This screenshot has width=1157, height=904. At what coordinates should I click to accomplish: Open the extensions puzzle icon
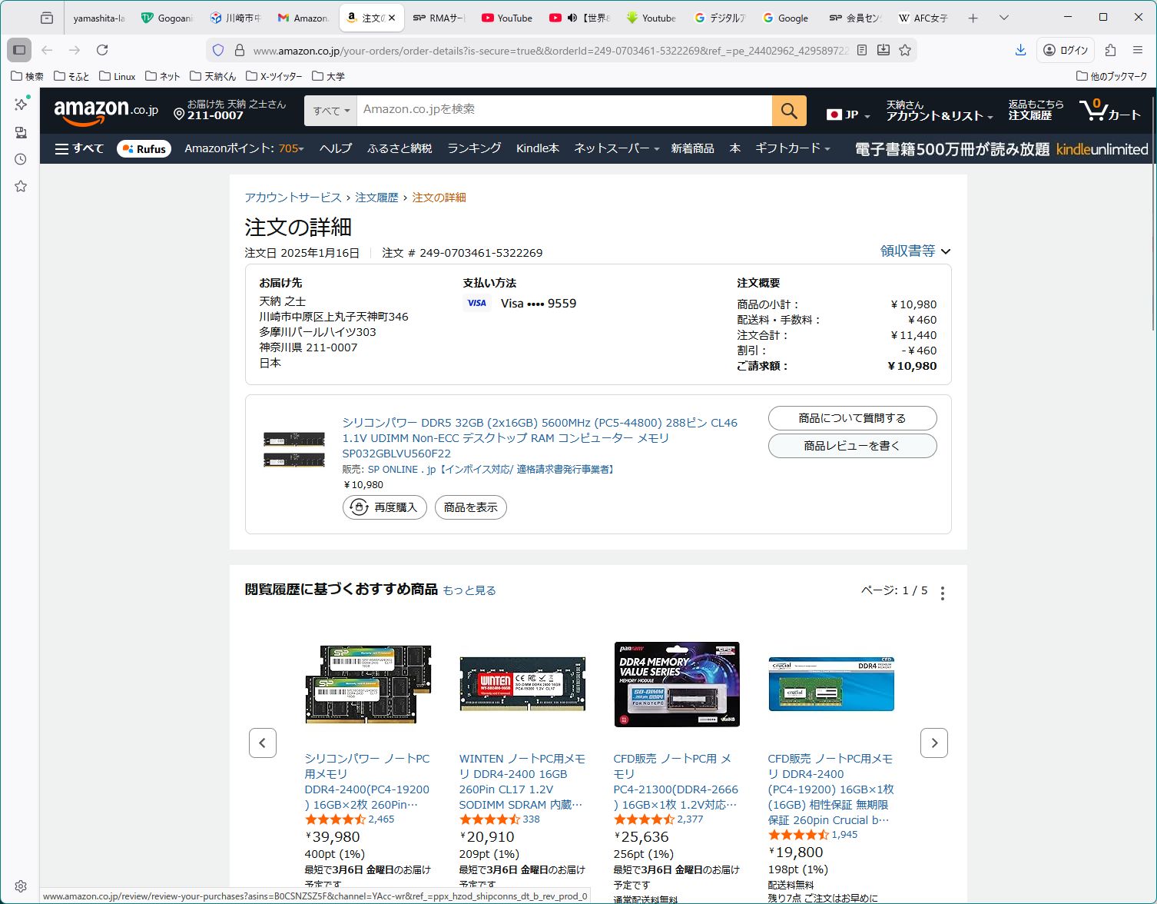(1110, 50)
